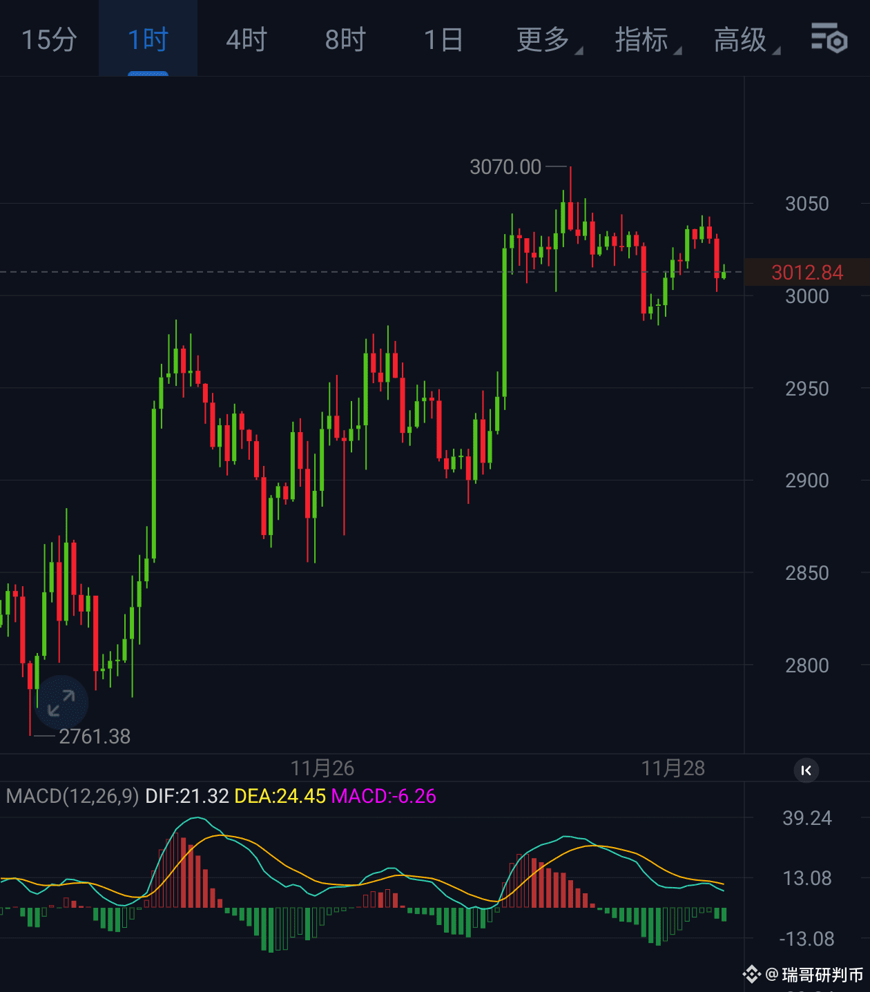Click the 2800 price axis label

(x=807, y=666)
